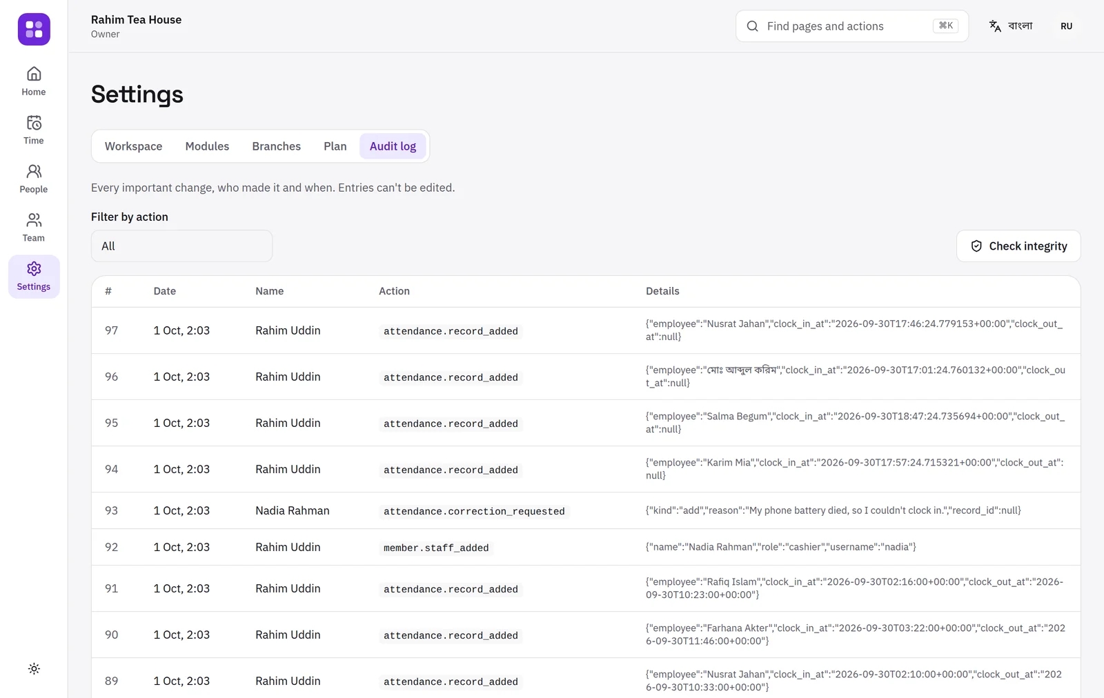Viewport: 1104px width, 698px height.
Task: Switch to the Branches tab
Action: tap(277, 146)
